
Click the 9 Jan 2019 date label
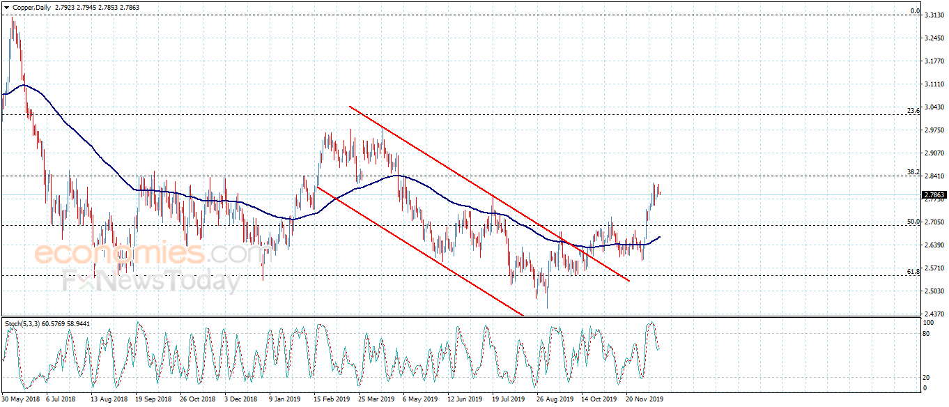(x=285, y=399)
